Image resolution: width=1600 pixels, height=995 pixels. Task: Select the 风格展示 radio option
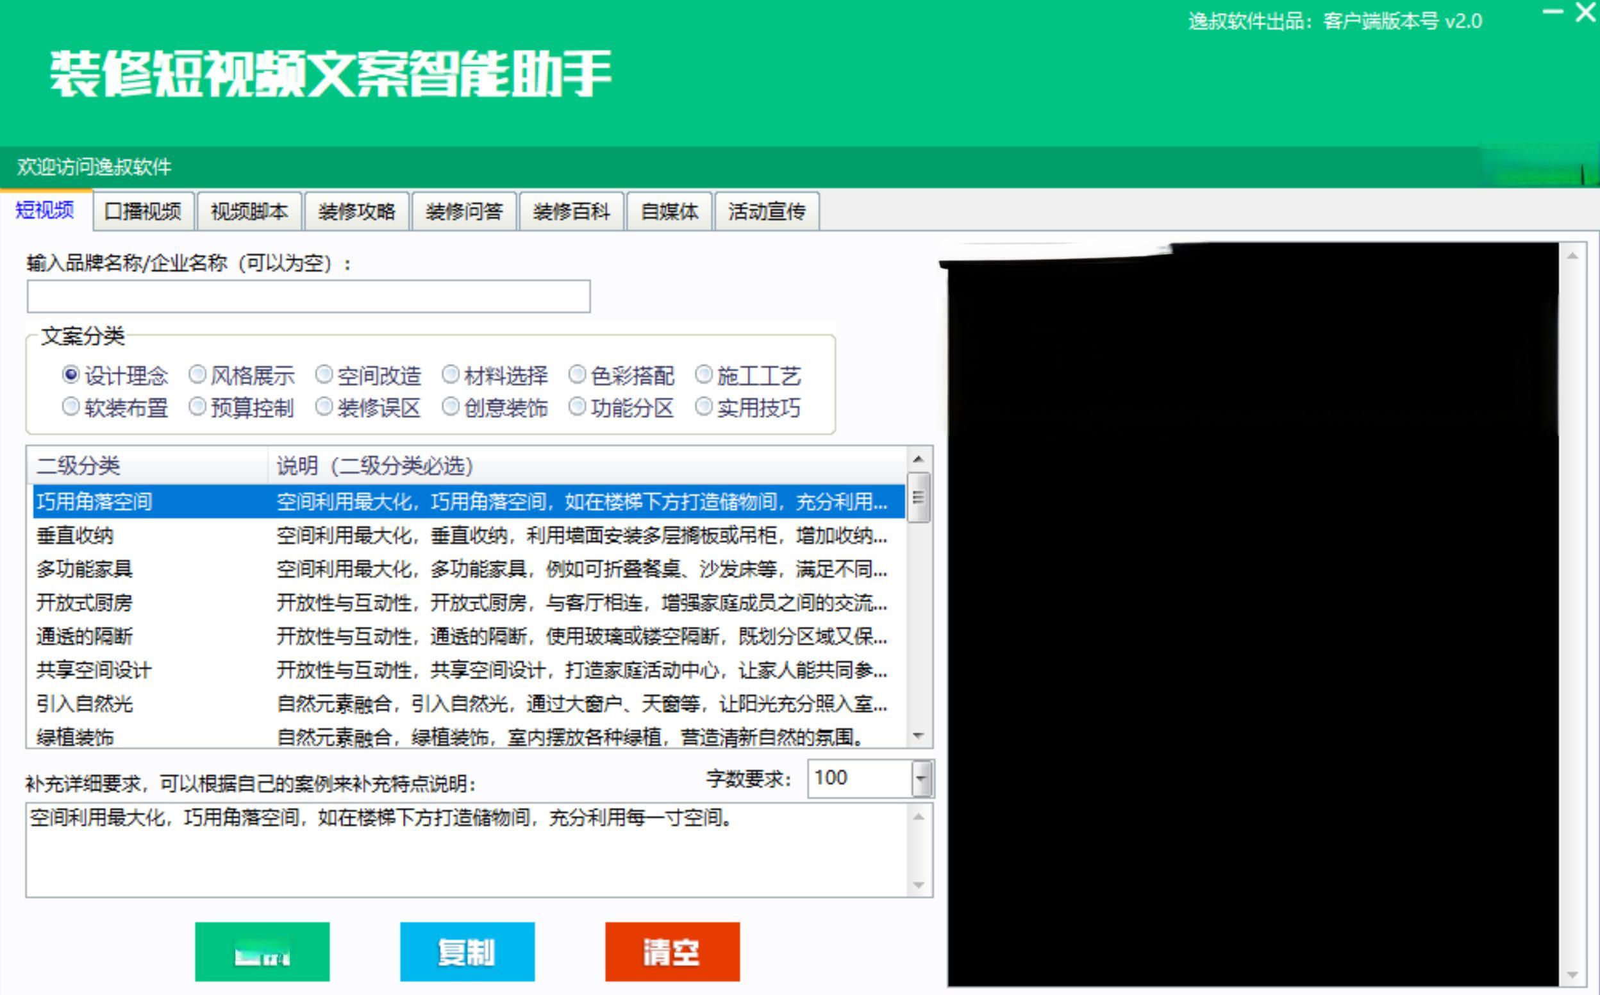(197, 375)
